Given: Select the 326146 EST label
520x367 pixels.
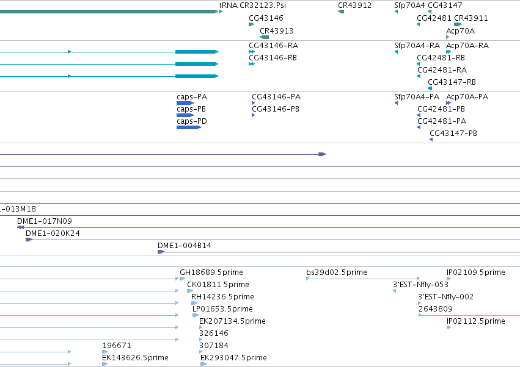Looking at the screenshot, I should tap(214, 333).
